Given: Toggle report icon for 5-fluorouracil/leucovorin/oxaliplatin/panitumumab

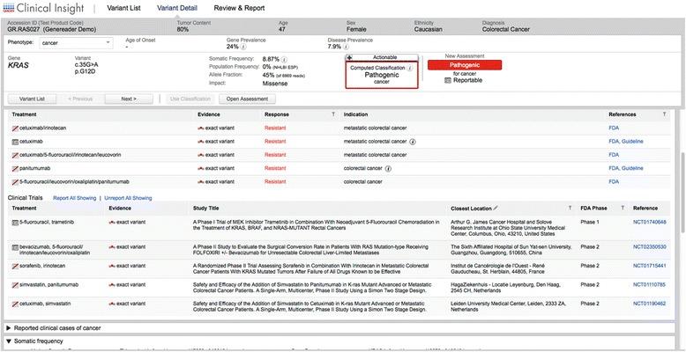Looking at the screenshot, I should [x=15, y=181].
